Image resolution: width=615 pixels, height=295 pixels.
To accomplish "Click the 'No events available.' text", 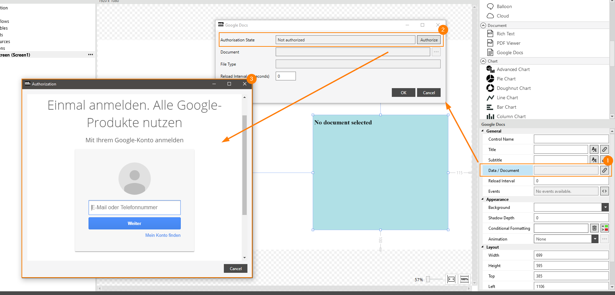I will [x=553, y=191].
